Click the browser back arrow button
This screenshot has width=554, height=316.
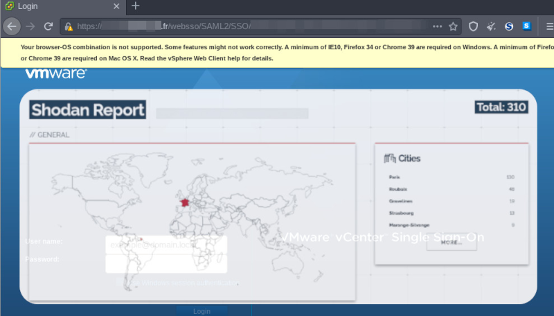coord(12,26)
